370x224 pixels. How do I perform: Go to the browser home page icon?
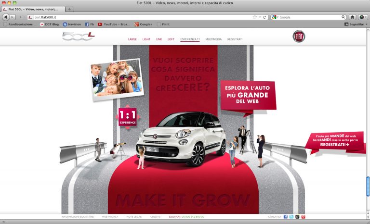point(353,17)
